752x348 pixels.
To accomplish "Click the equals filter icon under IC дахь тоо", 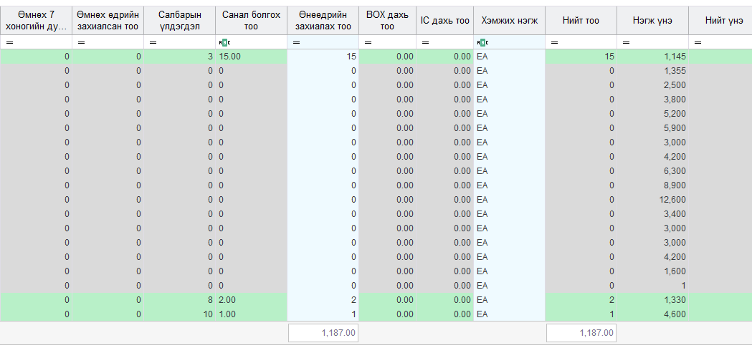I will pyautogui.click(x=425, y=43).
